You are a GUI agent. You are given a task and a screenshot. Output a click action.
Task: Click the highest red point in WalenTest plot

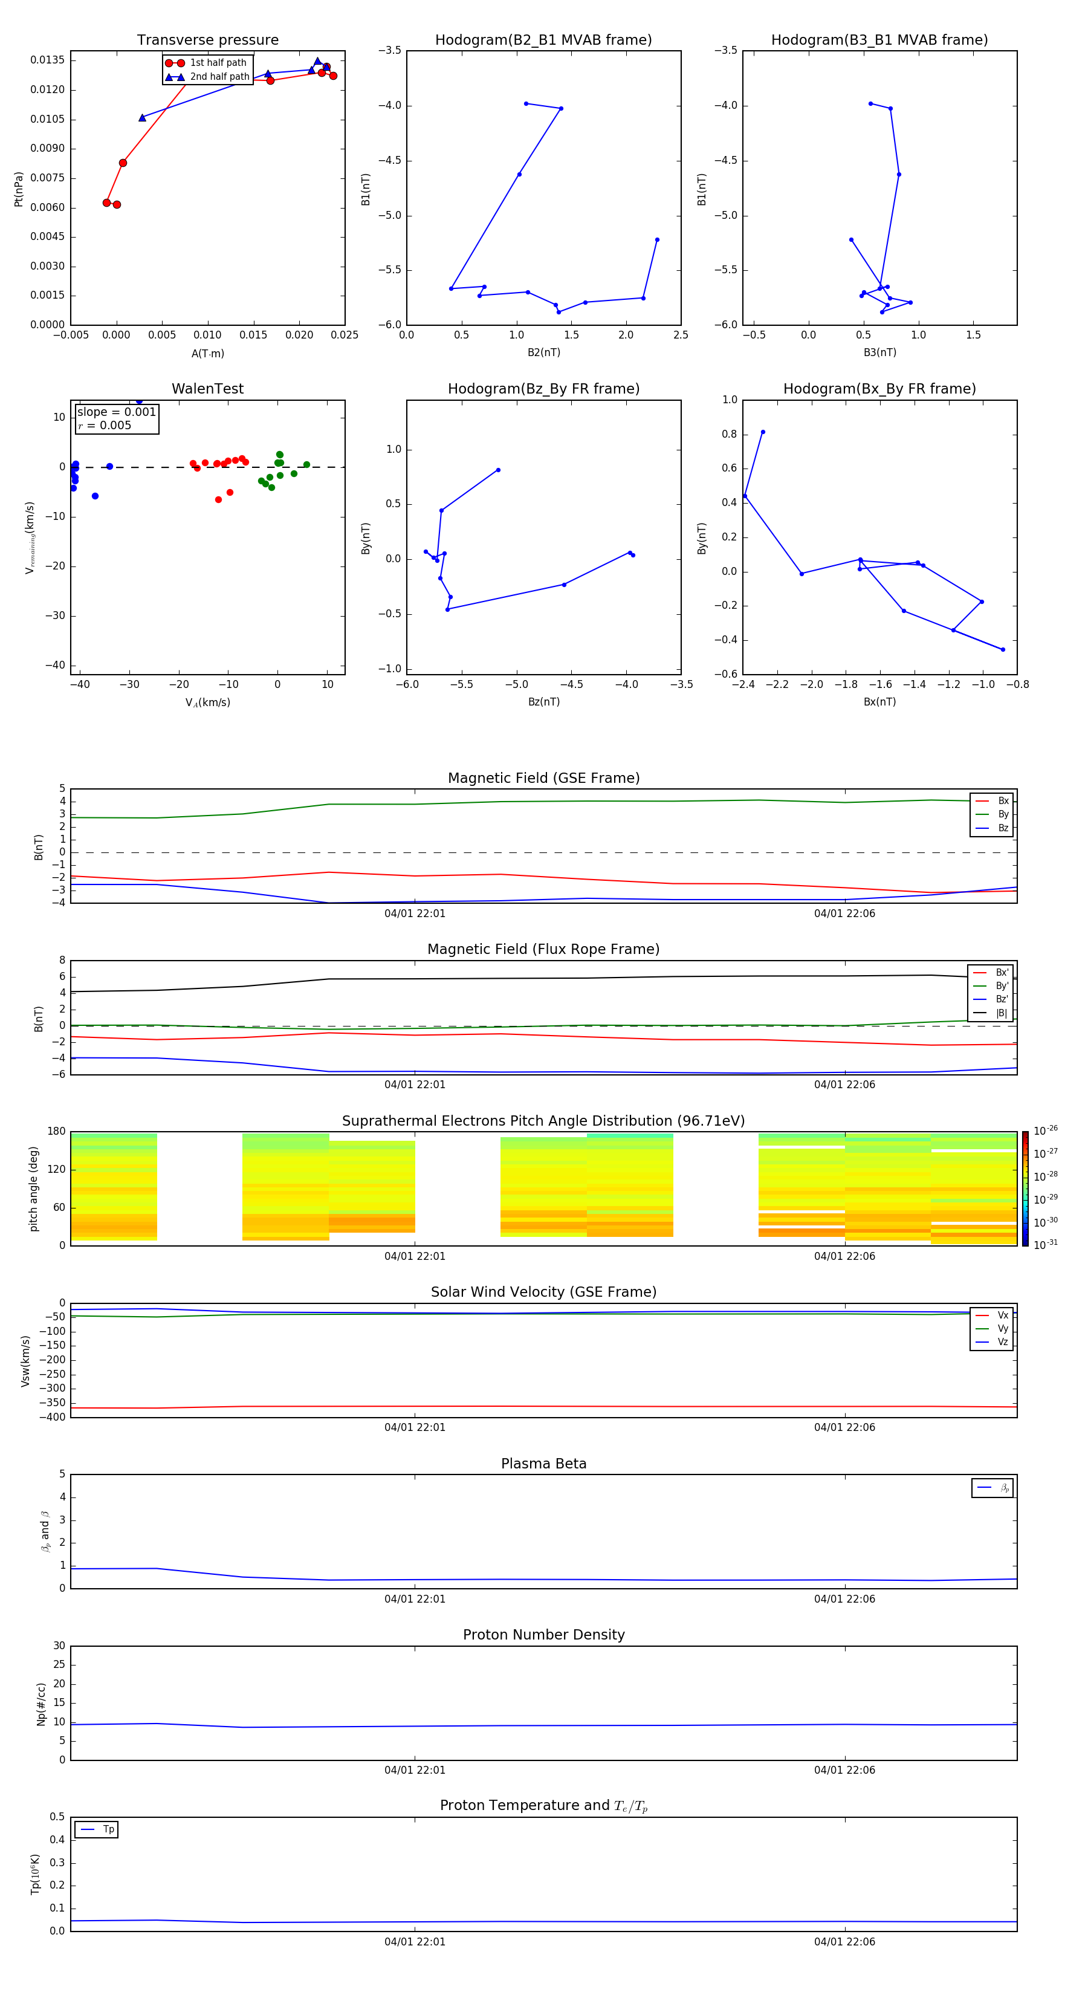[x=242, y=458]
